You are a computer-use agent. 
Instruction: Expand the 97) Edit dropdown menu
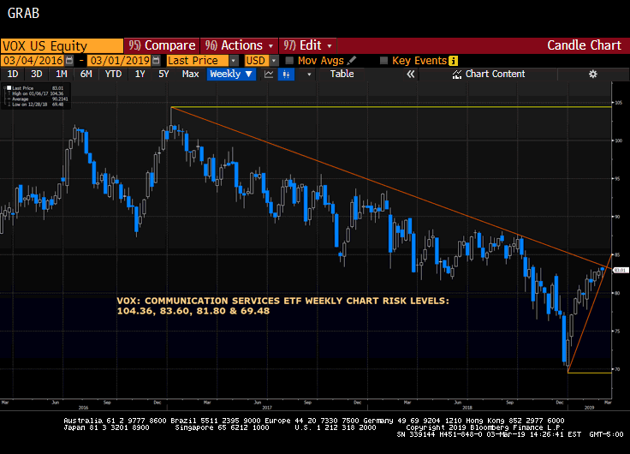click(330, 46)
